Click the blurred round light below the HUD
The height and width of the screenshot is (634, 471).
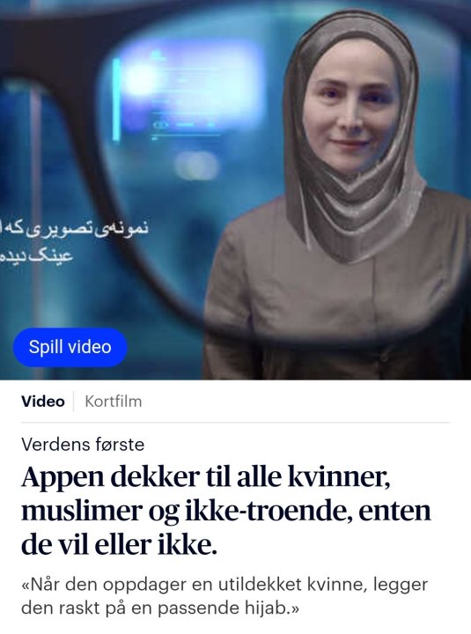(x=197, y=166)
